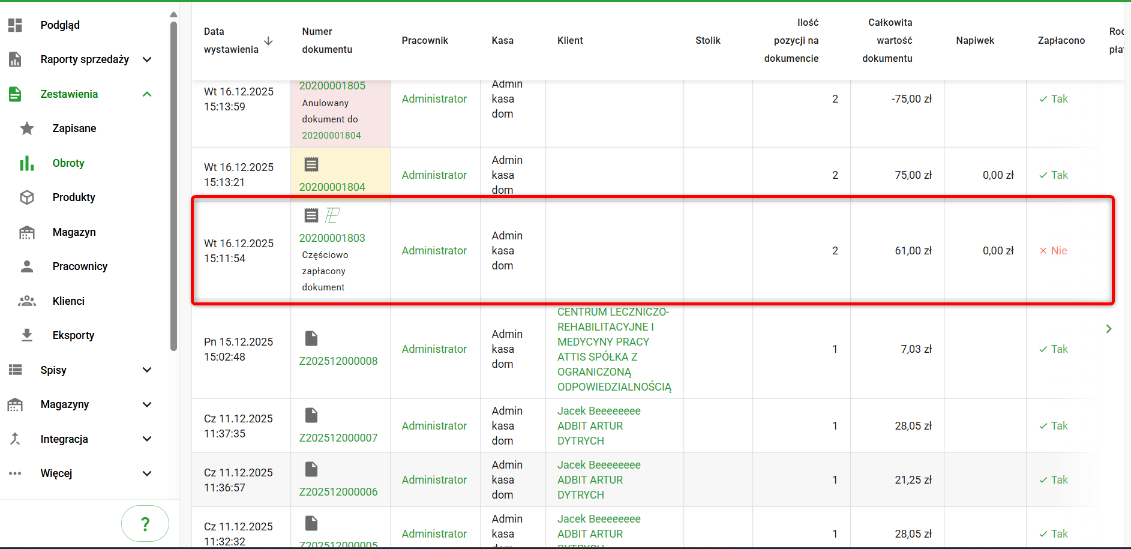Image resolution: width=1131 pixels, height=549 pixels.
Task: Open the help question mark button
Action: point(145,524)
